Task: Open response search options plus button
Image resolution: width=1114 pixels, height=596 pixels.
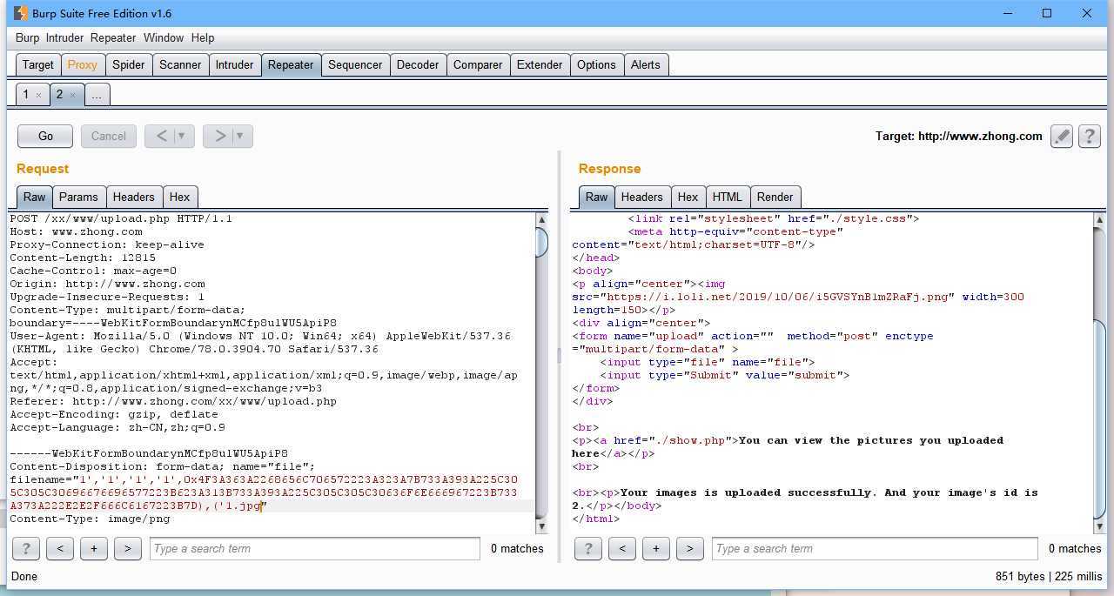Action: 655,548
